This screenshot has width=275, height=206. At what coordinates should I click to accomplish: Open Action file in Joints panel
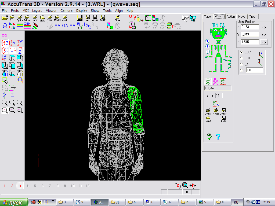coord(216,111)
